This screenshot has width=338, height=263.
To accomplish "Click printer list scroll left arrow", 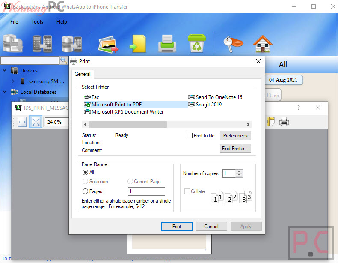I will [86, 125].
